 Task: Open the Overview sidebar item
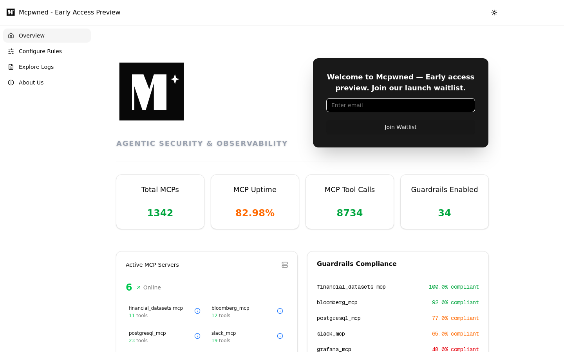(x=47, y=36)
